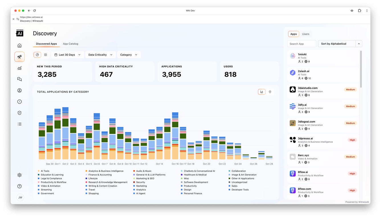Open the settings gear in sidebar
Screen dimensions: 381x218
pos(19,175)
